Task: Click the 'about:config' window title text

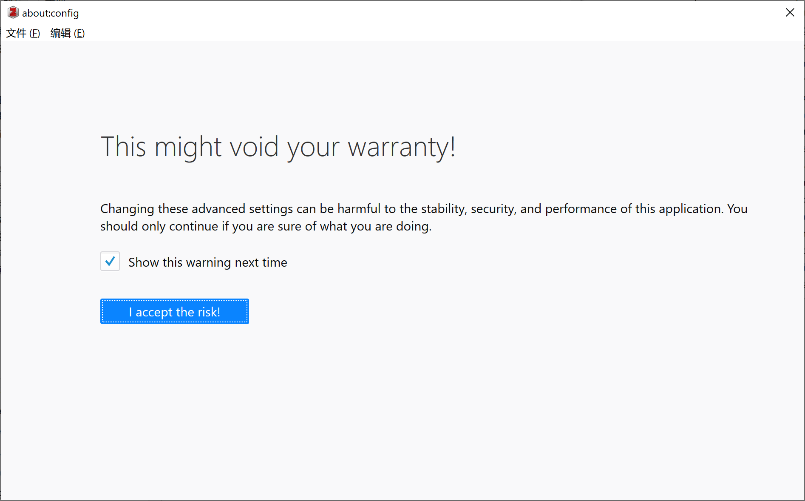Action: pos(51,13)
